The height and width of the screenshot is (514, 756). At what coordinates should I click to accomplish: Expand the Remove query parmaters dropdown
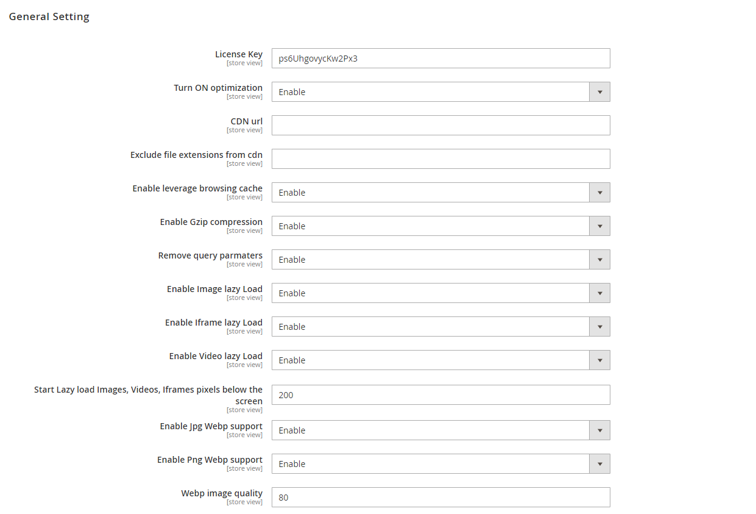[430, 260]
